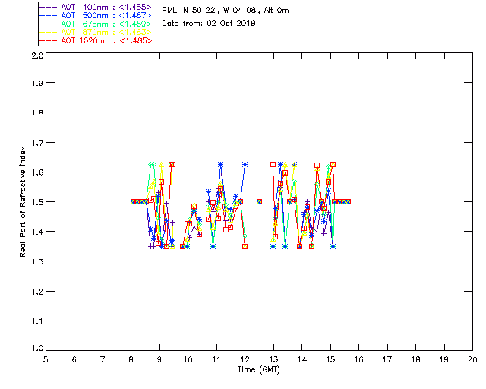Viewport: 486px width, 389px height.
Task: Click the 18 label on the time axis
Action: click(415, 359)
